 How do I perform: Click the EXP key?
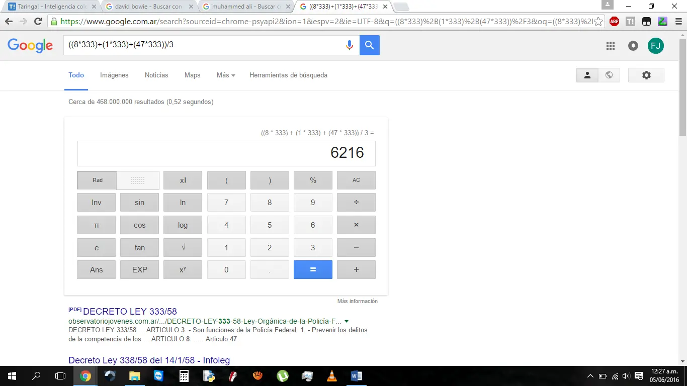tap(139, 270)
